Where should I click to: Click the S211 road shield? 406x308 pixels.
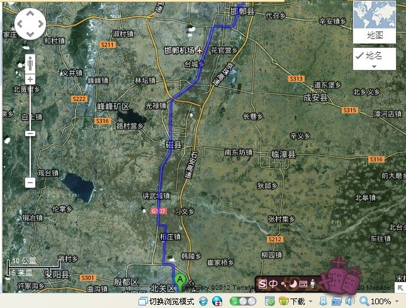[108, 45]
